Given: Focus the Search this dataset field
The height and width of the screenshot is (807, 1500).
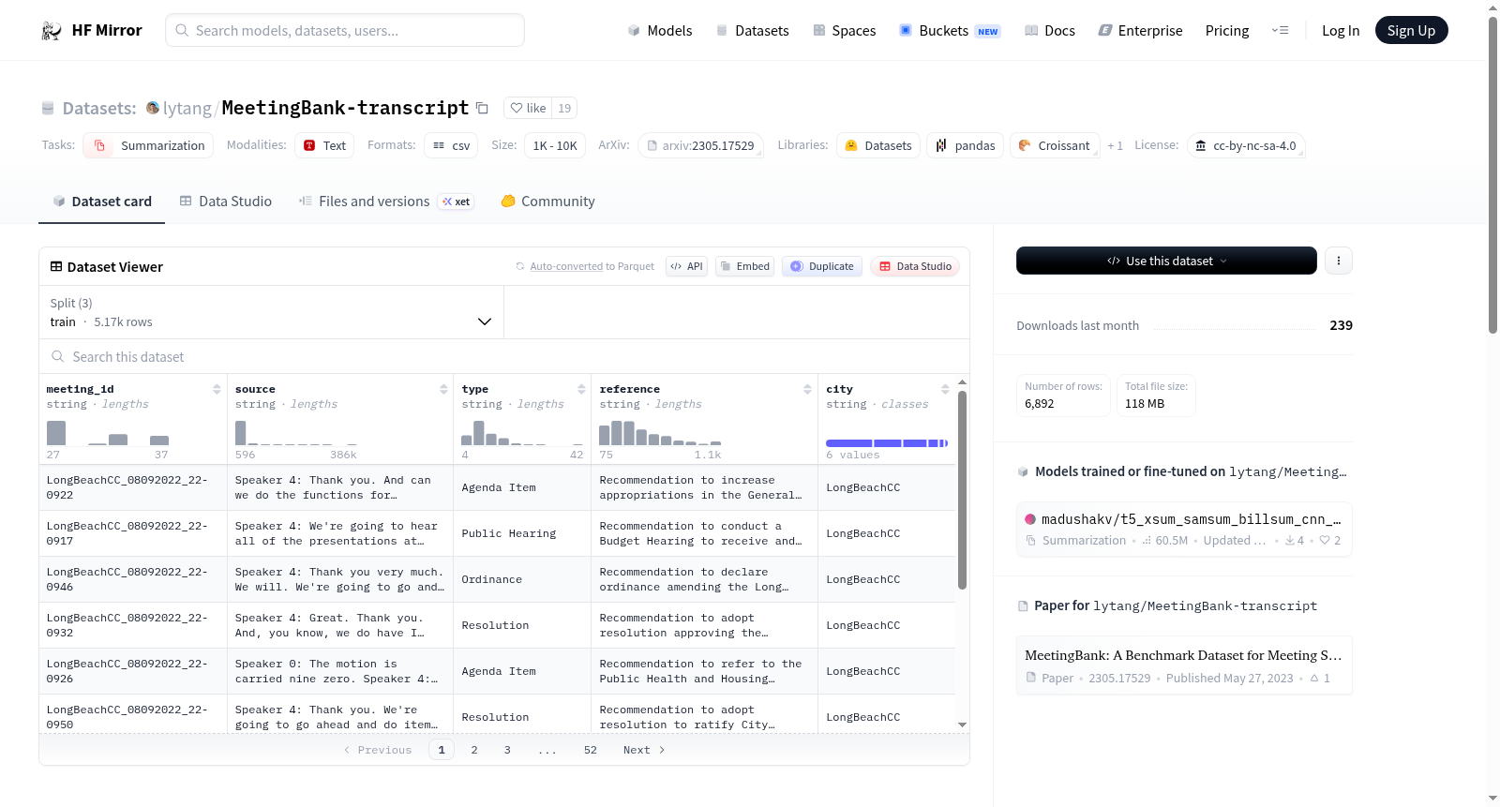Looking at the screenshot, I should [x=504, y=357].
